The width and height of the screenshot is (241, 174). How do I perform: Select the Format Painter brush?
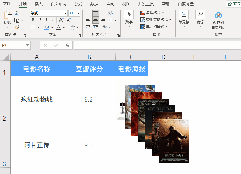click(x=17, y=27)
